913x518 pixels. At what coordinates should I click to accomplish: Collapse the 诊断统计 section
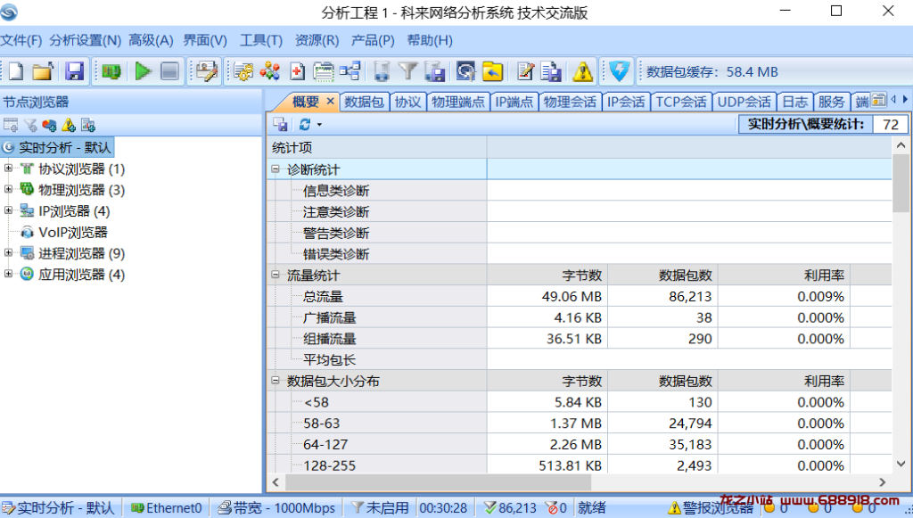[x=276, y=169]
